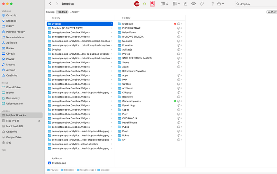
Task: Open the column view switcher dropdown
Action: (x=164, y=4)
